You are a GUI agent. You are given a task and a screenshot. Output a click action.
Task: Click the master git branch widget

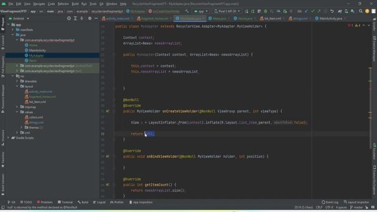[x=356, y=207]
